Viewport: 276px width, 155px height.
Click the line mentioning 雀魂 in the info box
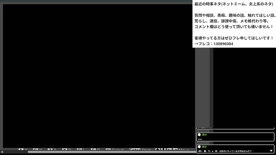point(234,38)
